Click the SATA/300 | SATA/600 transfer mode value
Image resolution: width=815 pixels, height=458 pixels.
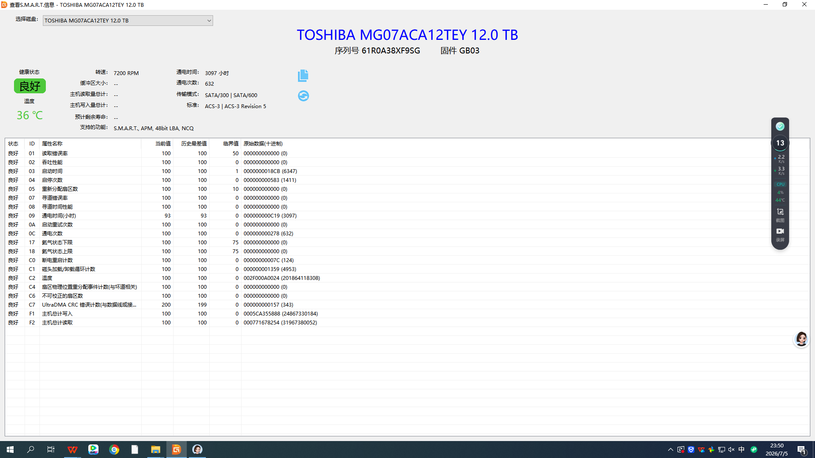(x=231, y=95)
